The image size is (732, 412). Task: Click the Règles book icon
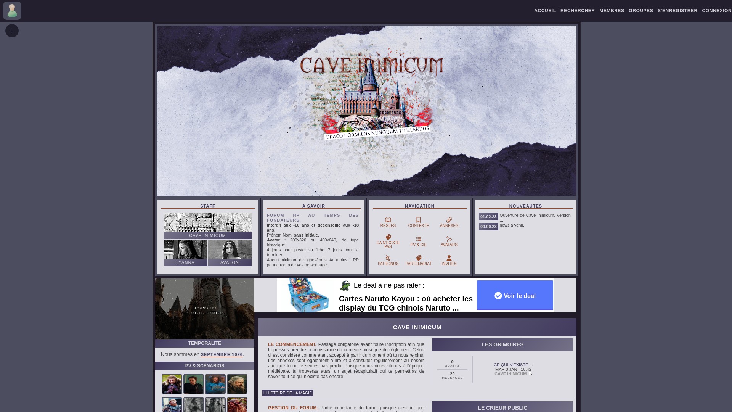[x=388, y=220]
